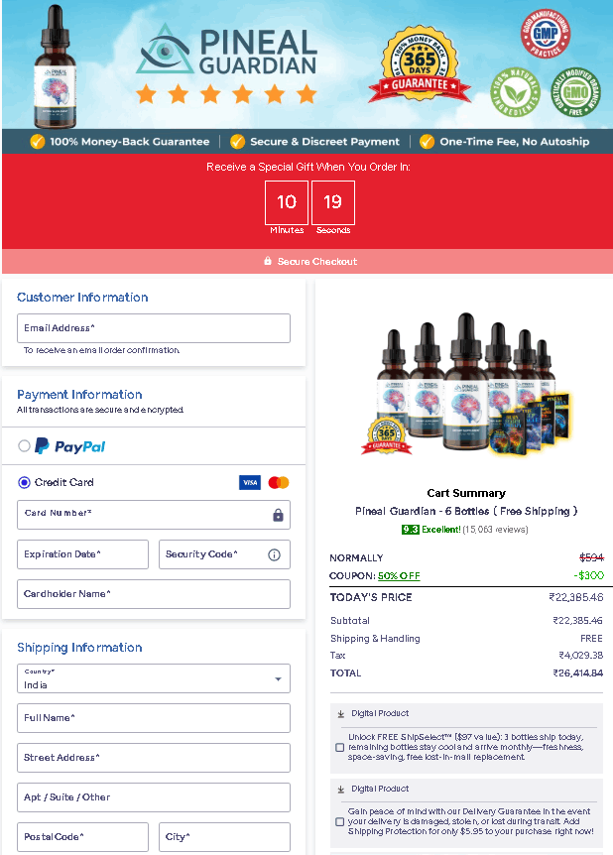The image size is (613, 855).
Task: Click the Pineal Guardian eye logo
Action: (x=166, y=49)
